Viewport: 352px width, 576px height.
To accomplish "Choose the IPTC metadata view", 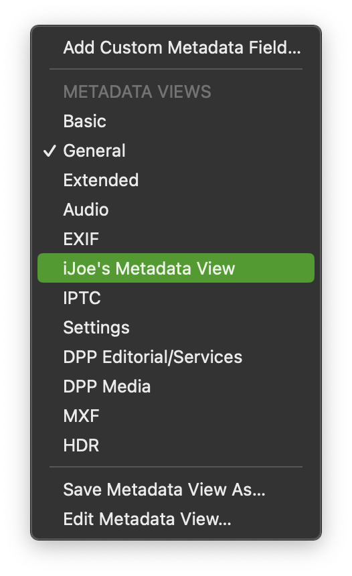I will (x=176, y=298).
